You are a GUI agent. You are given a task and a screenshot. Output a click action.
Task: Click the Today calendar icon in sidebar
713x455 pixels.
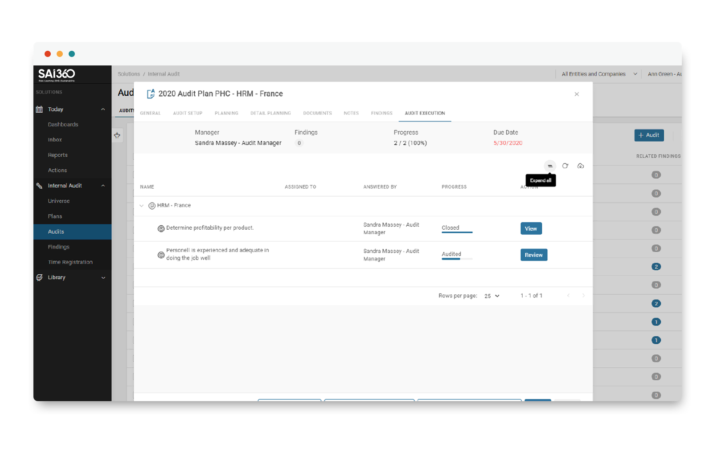(40, 110)
